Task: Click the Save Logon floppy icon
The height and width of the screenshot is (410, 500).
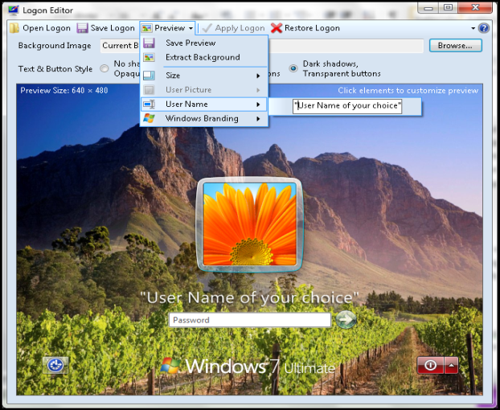Action: 82,28
